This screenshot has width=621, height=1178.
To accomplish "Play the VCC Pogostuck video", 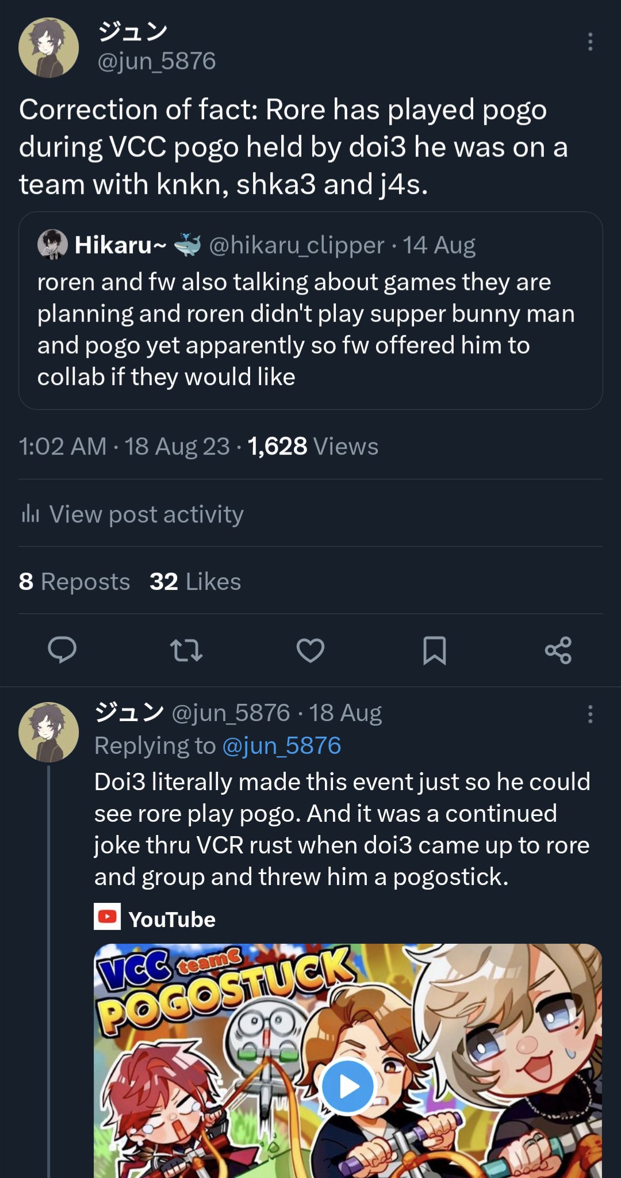I will click(347, 1086).
